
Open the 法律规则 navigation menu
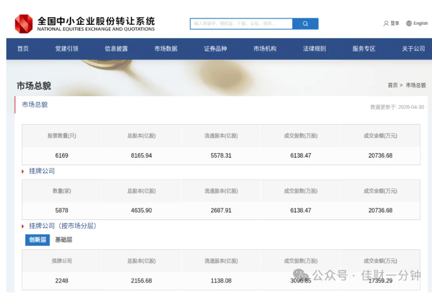[x=314, y=49]
